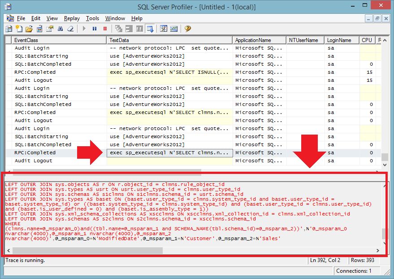The width and height of the screenshot is (394, 279).
Task: Click the NTUserName column header
Action: coord(305,40)
